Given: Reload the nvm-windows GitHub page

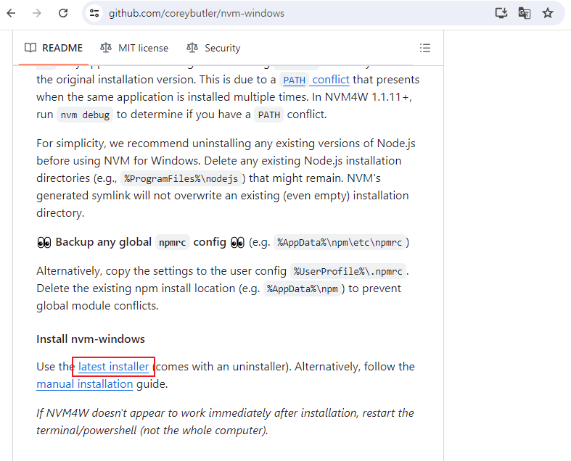Looking at the screenshot, I should [x=63, y=14].
